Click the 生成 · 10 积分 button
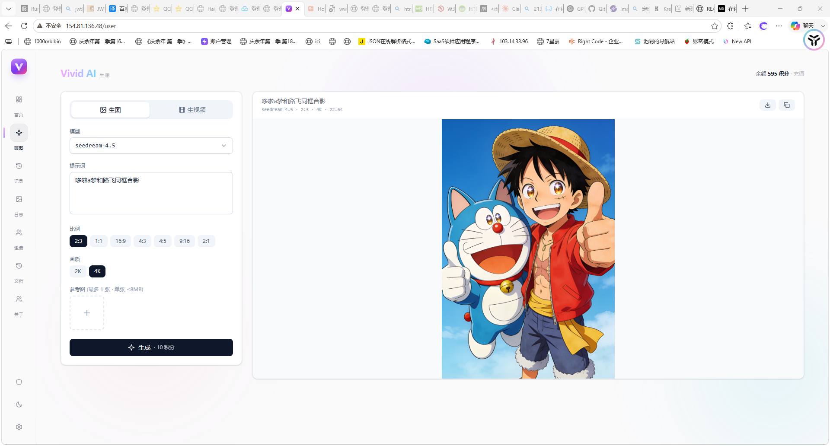This screenshot has height=446, width=830. (151, 347)
